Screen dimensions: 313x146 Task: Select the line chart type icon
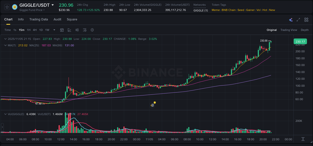(69, 30)
